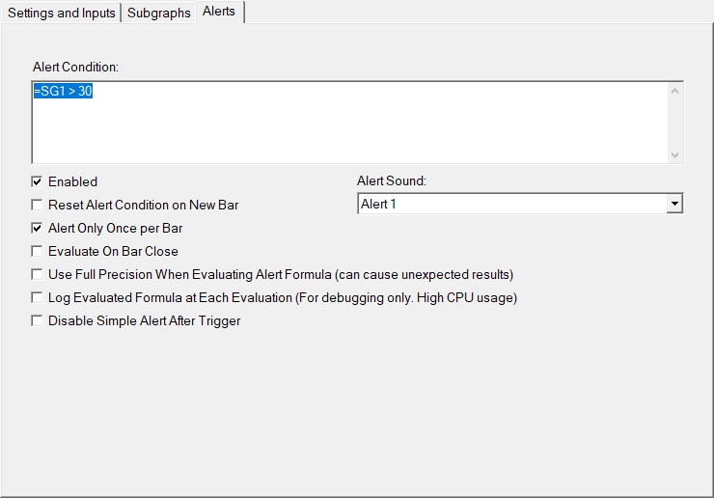The image size is (714, 498).
Task: Click the Alert Sound dropdown arrow button
Action: tap(674, 204)
